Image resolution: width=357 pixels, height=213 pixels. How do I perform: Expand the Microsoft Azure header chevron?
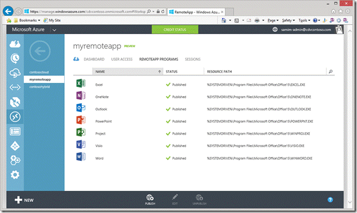[x=54, y=30]
